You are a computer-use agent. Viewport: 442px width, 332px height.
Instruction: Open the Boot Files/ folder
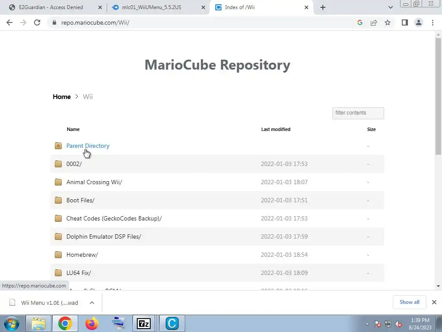coord(80,200)
